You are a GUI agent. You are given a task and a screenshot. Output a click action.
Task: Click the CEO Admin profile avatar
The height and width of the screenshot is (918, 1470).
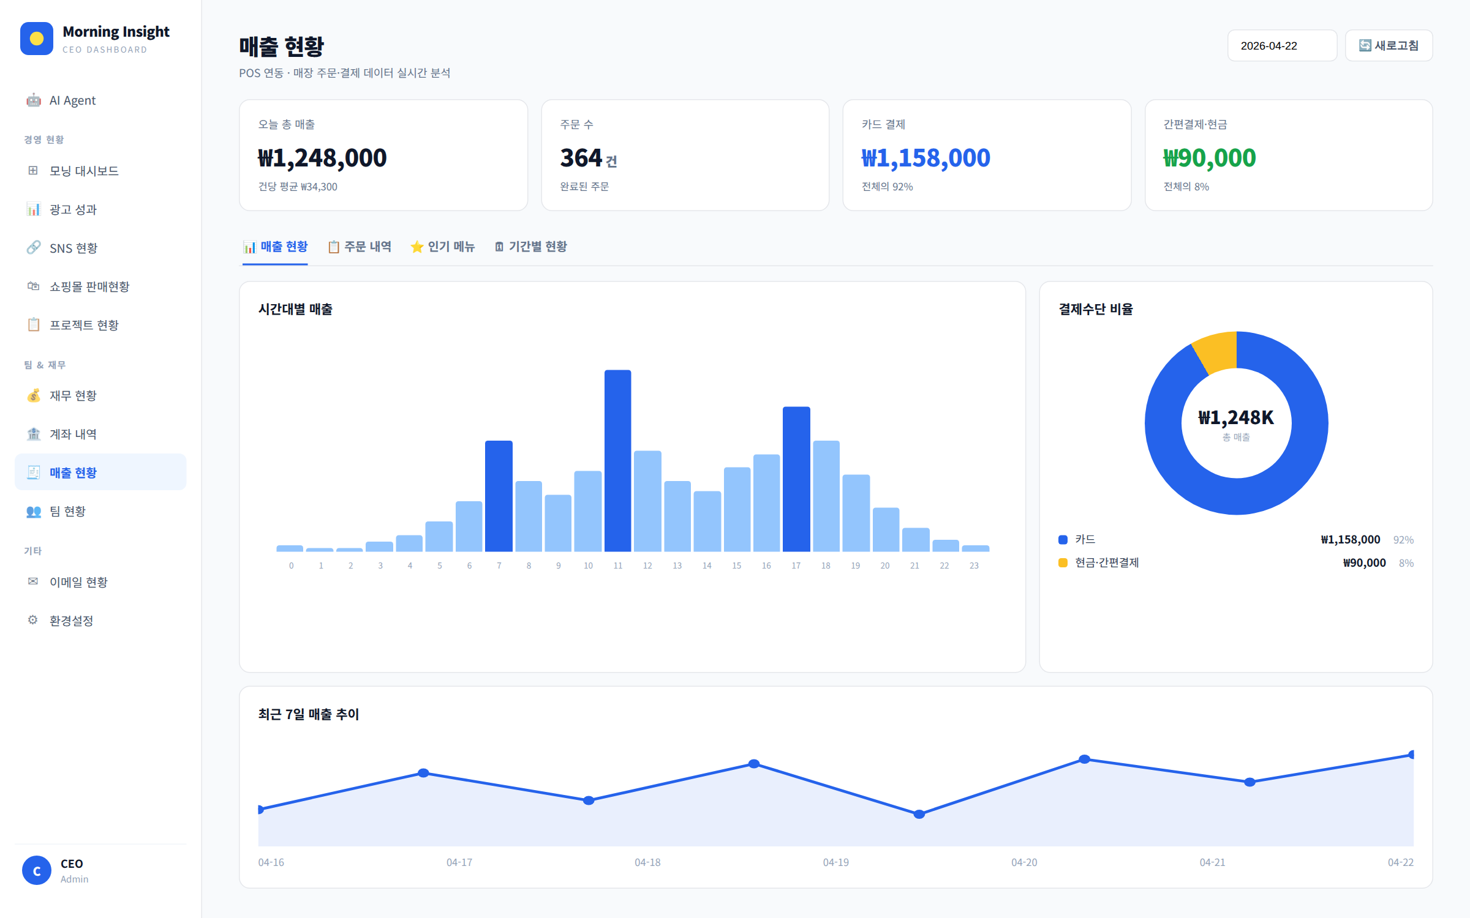click(37, 870)
